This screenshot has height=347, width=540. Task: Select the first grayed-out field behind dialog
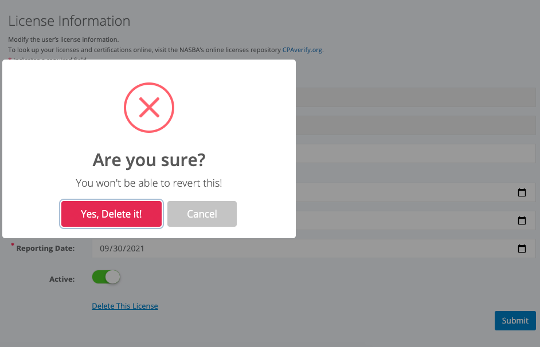416,97
